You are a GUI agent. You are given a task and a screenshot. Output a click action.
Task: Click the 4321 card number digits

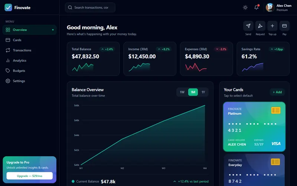235,130
